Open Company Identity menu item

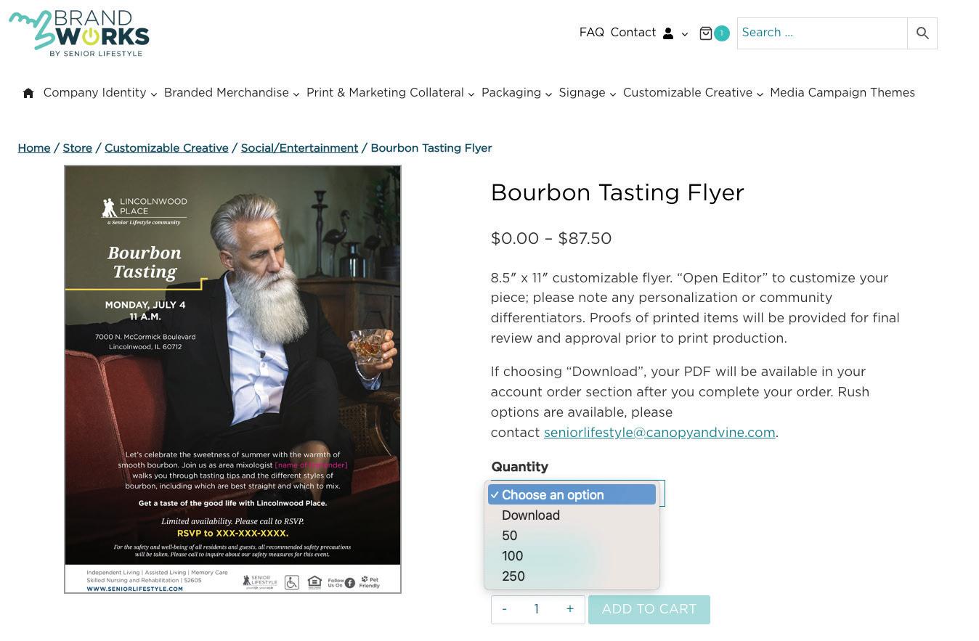94,93
